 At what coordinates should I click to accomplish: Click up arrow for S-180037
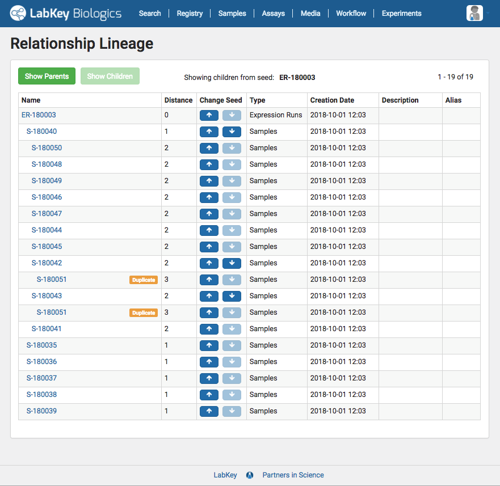[x=209, y=378]
